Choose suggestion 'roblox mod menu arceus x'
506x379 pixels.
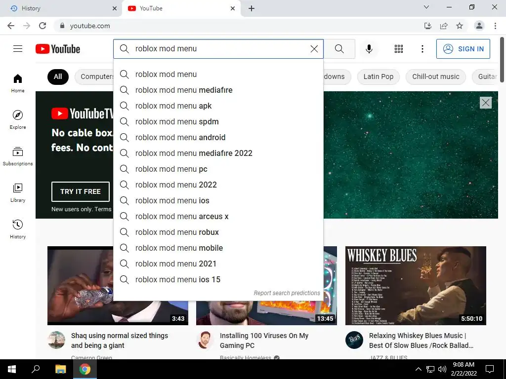coord(218,216)
